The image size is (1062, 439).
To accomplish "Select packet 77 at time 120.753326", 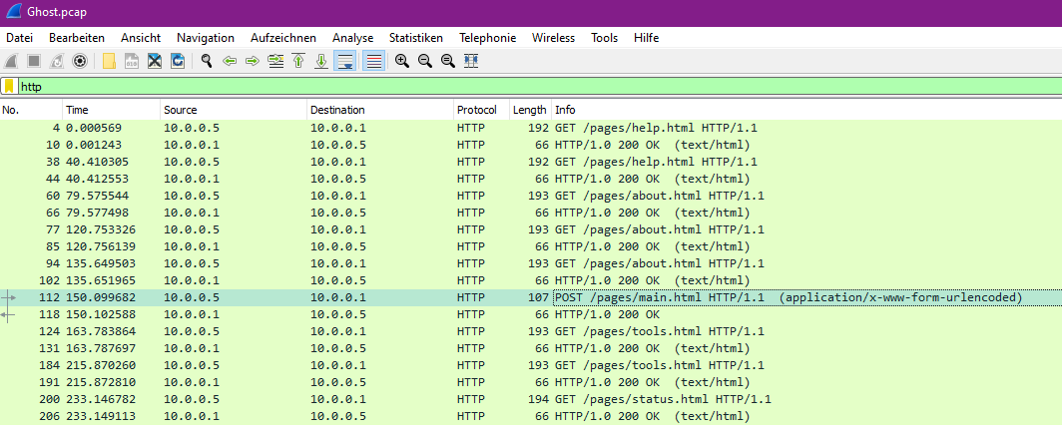I will click(x=531, y=229).
